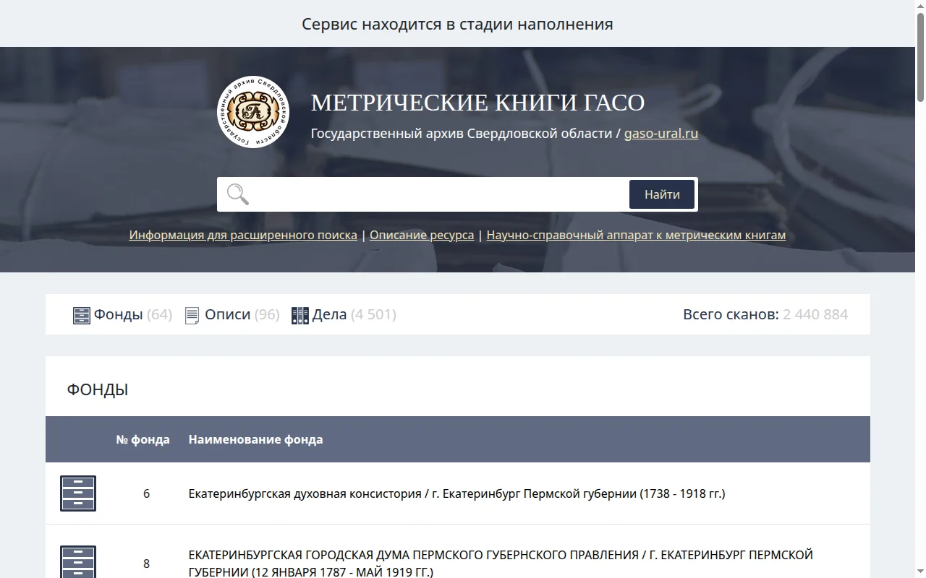Open the Описание ресурса link

(x=422, y=235)
